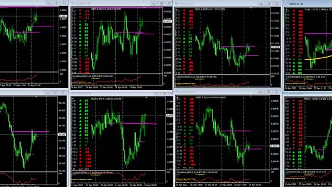Minimize the AUDUSD,H1 chart window
This screenshot has height=187, width=332.
pyautogui.click(x=261, y=4)
